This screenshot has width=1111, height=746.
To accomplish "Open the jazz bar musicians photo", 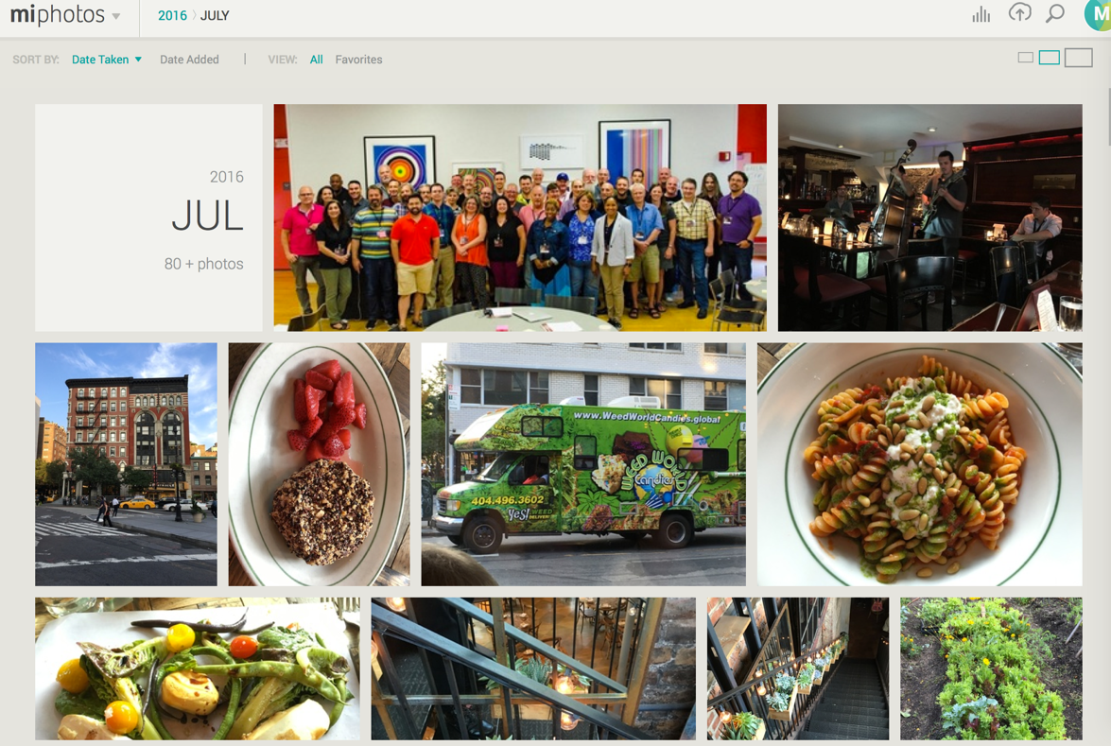I will coord(929,217).
